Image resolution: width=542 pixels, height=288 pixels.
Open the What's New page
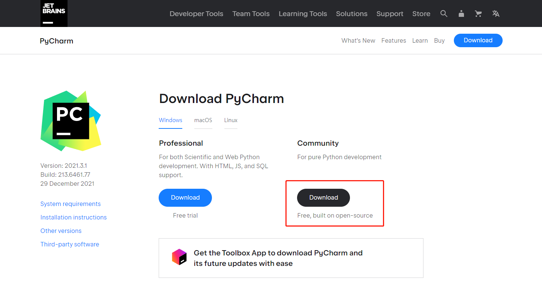coord(358,40)
